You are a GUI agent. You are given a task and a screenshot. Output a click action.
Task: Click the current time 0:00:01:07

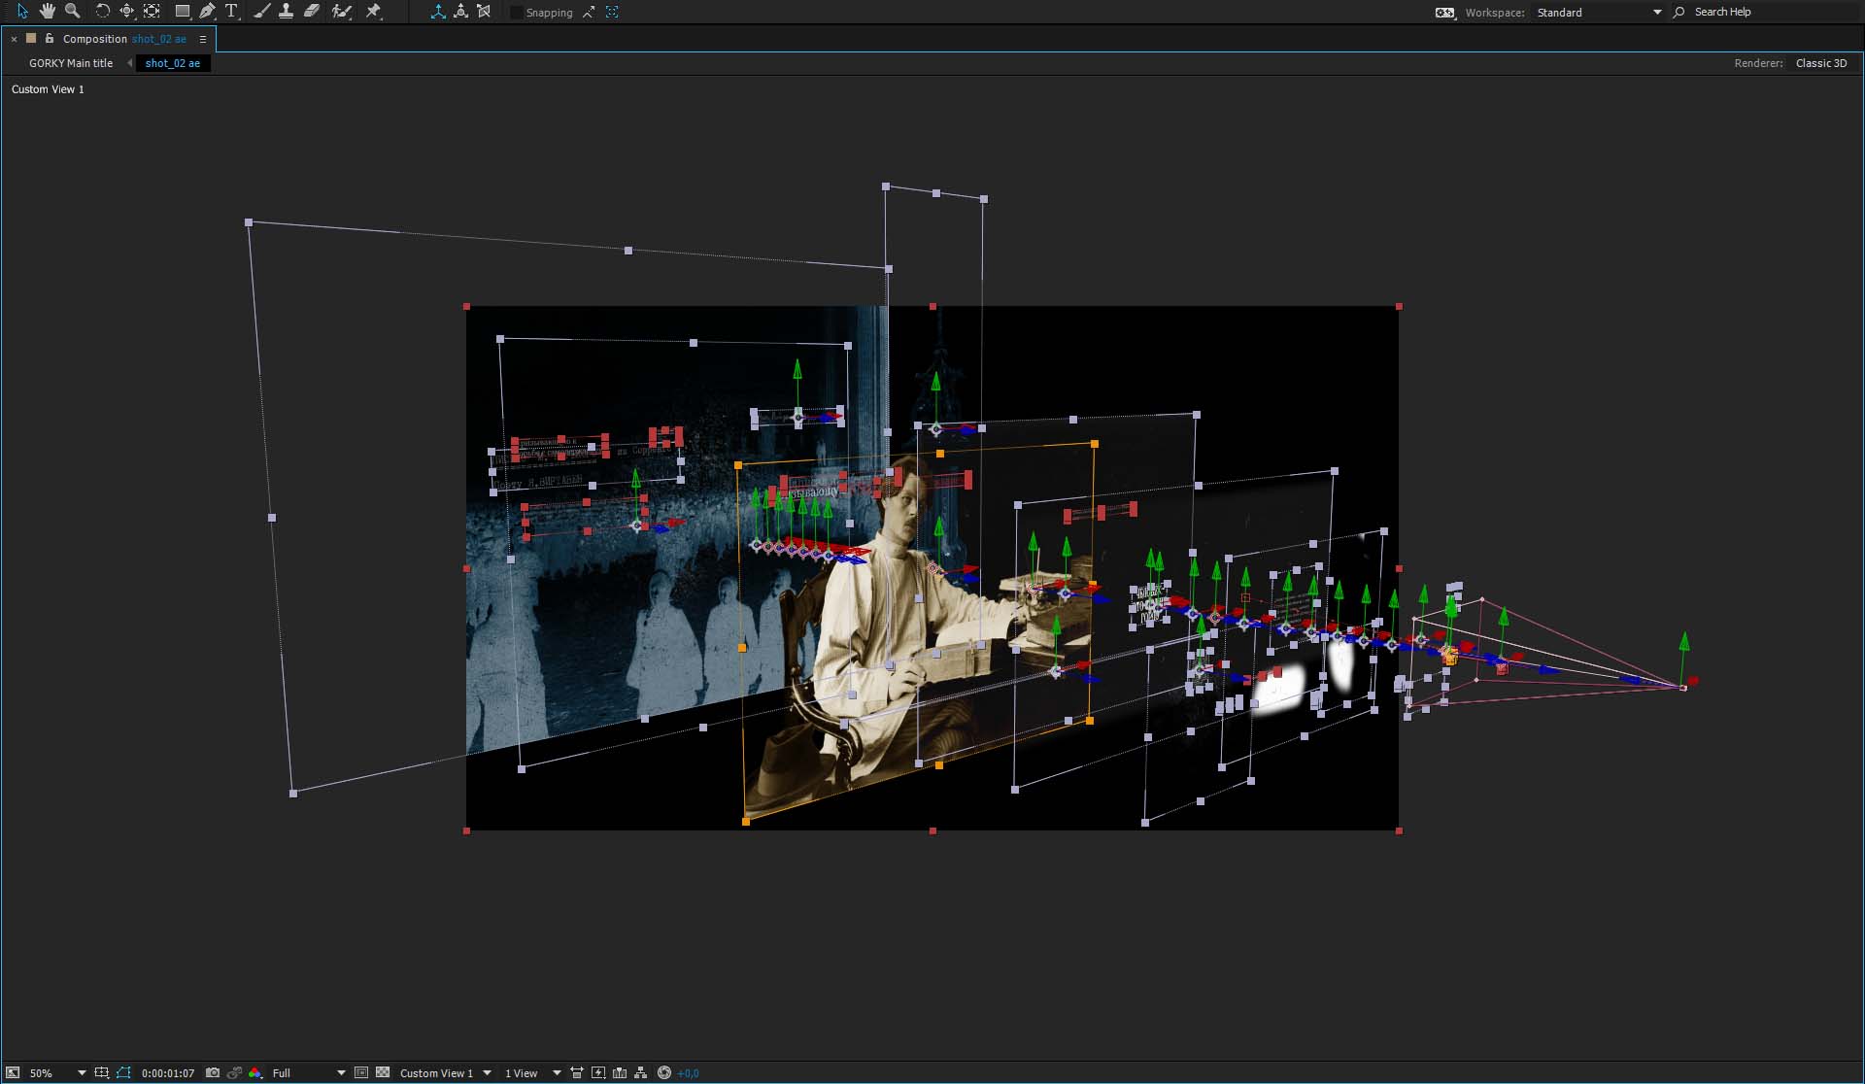pyautogui.click(x=168, y=1073)
